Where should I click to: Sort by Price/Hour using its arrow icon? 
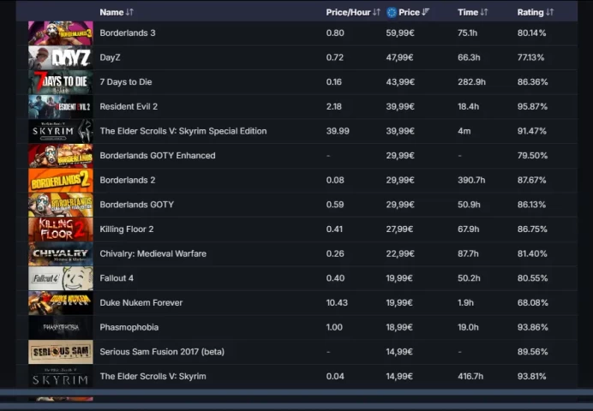click(376, 13)
